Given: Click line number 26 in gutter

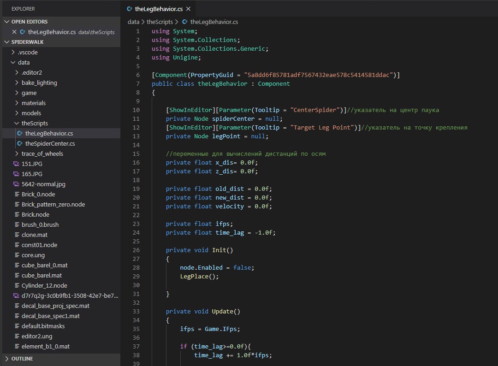Looking at the screenshot, I should pos(136,250).
